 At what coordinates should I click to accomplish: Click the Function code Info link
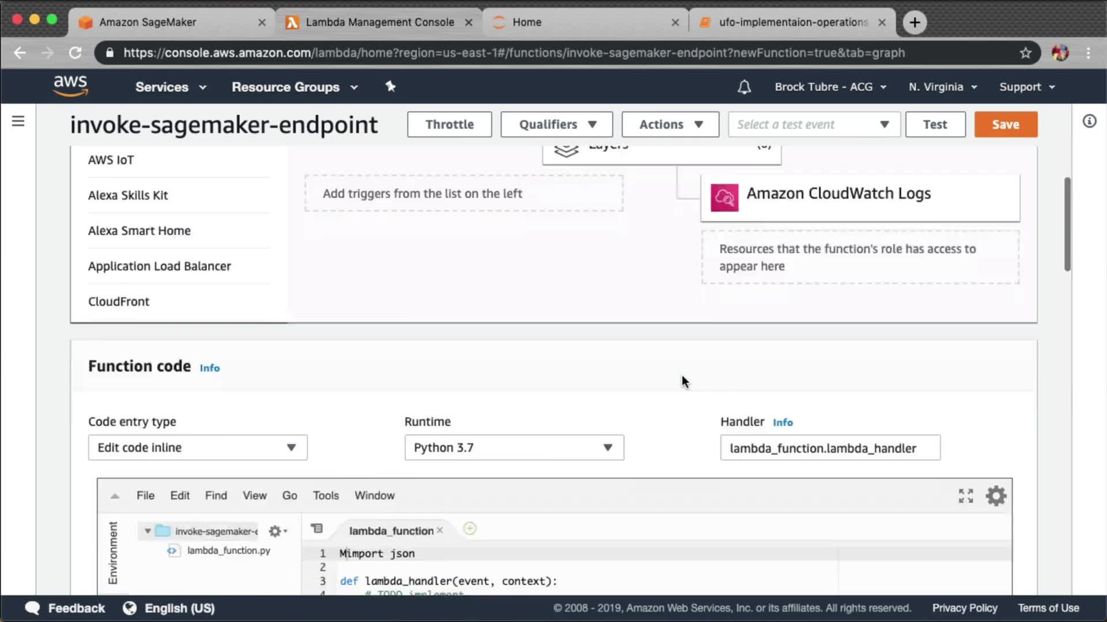click(209, 368)
